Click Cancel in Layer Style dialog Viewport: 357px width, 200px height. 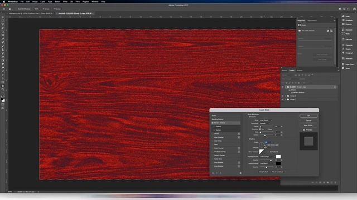[x=308, y=121]
